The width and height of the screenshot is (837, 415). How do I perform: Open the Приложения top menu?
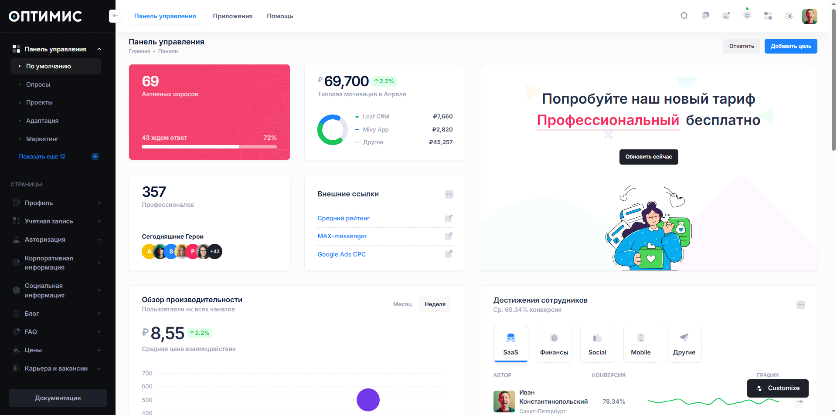point(232,16)
